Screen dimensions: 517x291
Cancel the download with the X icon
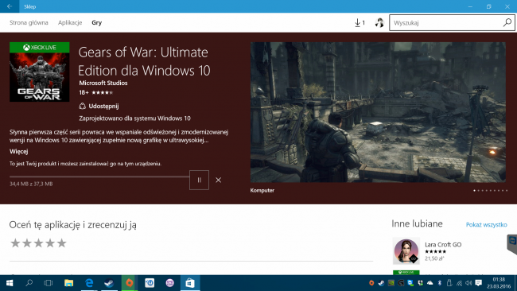(x=218, y=180)
